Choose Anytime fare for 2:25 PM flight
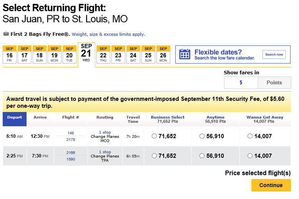The width and height of the screenshot is (299, 199). tap(202, 156)
